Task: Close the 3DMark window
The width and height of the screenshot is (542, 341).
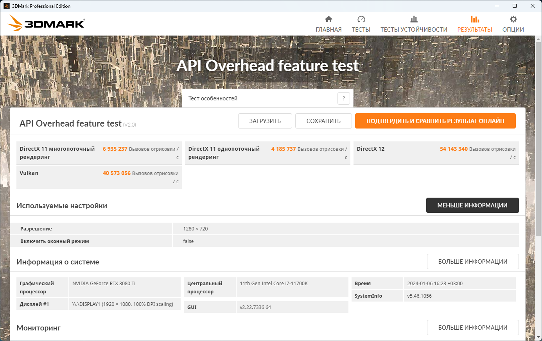Action: (x=533, y=6)
